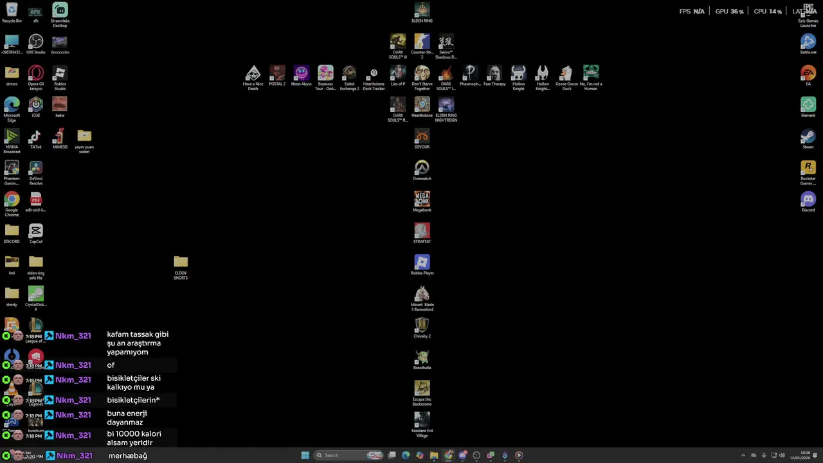The height and width of the screenshot is (463, 823).
Task: Open the Element desktop shortcut
Action: point(808,107)
